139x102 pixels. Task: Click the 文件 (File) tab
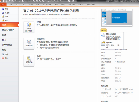3,4
